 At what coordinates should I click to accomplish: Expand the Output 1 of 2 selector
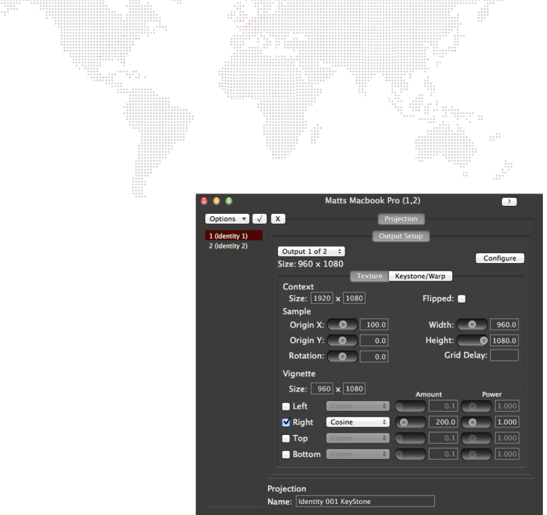(311, 251)
